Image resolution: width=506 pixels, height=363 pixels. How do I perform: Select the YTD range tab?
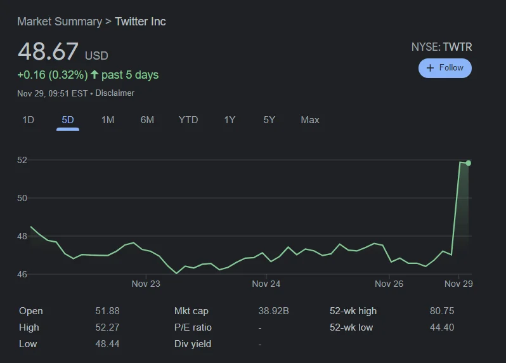[188, 120]
